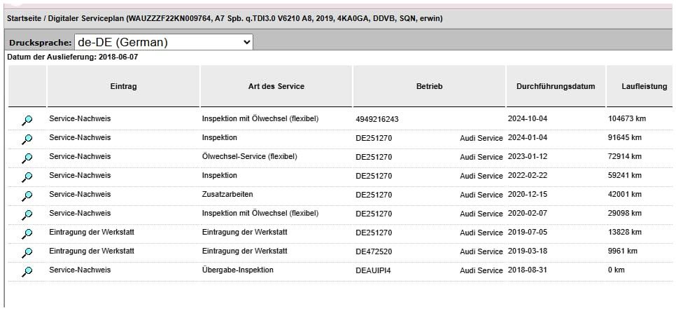This screenshot has height=311, width=676.
Task: Expand the Drucksprache language dropdown
Action: 164,42
